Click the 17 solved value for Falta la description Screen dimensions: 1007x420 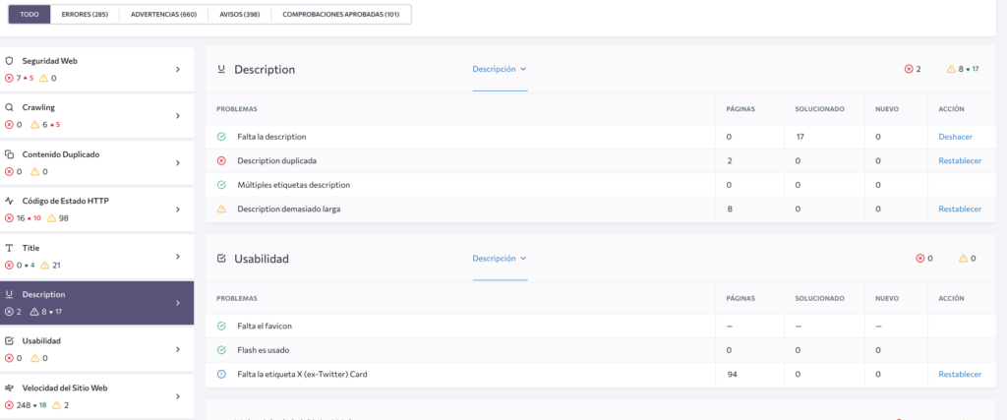799,137
